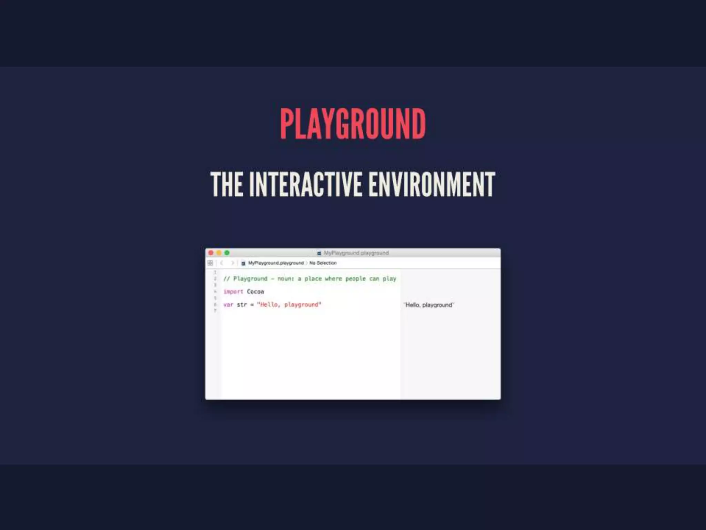This screenshot has height=530, width=706.
Task: Open MyPlayground.playground breadcrumb in jump bar
Action: [276, 263]
